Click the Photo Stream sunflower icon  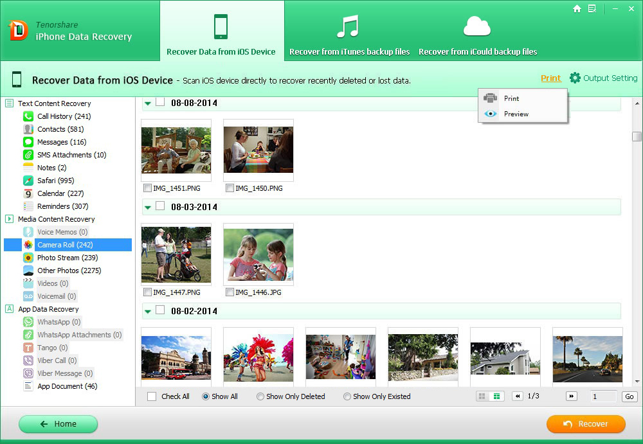coord(28,258)
